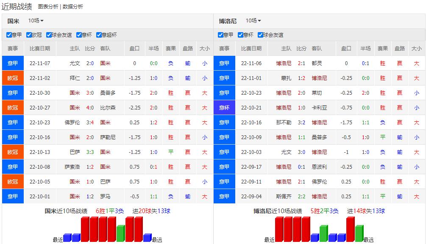This screenshot has height=244, width=426.
Task: Click the 意甲 badge on the 22-10-01 罗马 row
Action: (13, 195)
